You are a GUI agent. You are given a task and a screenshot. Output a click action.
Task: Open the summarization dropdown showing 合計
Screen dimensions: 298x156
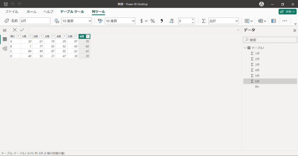223,21
